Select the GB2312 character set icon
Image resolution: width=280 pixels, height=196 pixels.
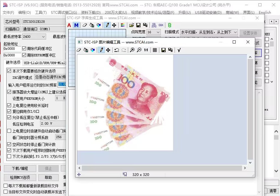pyautogui.click(x=154, y=25)
